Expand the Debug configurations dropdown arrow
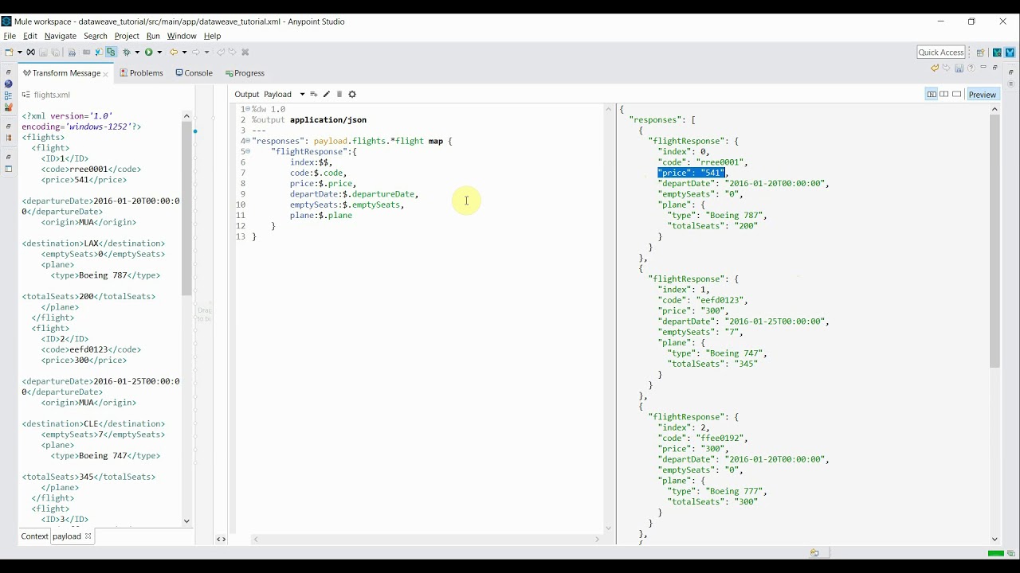 click(137, 53)
